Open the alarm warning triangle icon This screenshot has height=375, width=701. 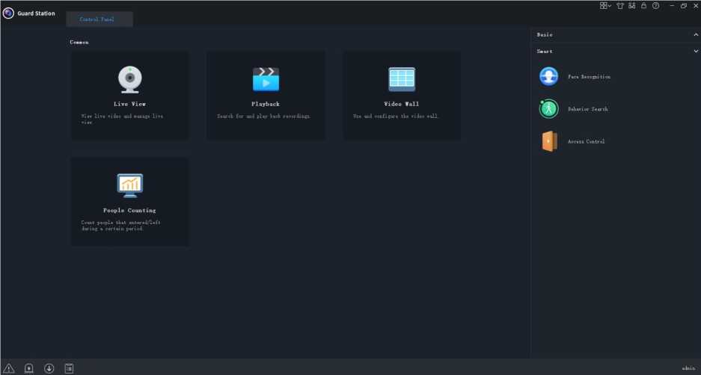click(9, 368)
